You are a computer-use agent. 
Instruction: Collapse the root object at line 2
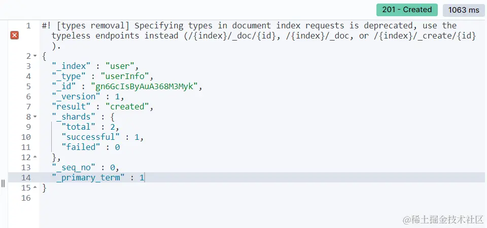pos(35,56)
